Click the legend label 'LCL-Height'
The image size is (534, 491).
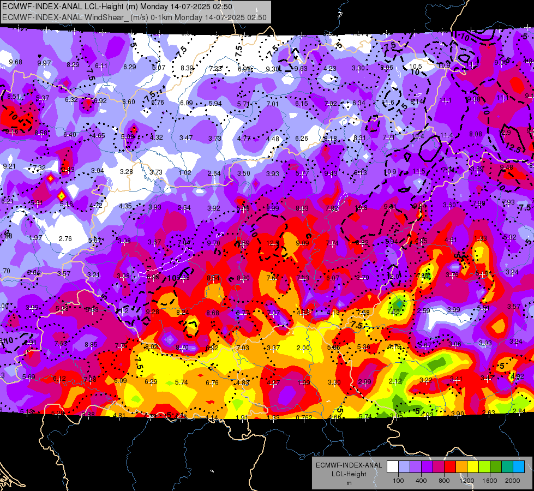click(349, 474)
